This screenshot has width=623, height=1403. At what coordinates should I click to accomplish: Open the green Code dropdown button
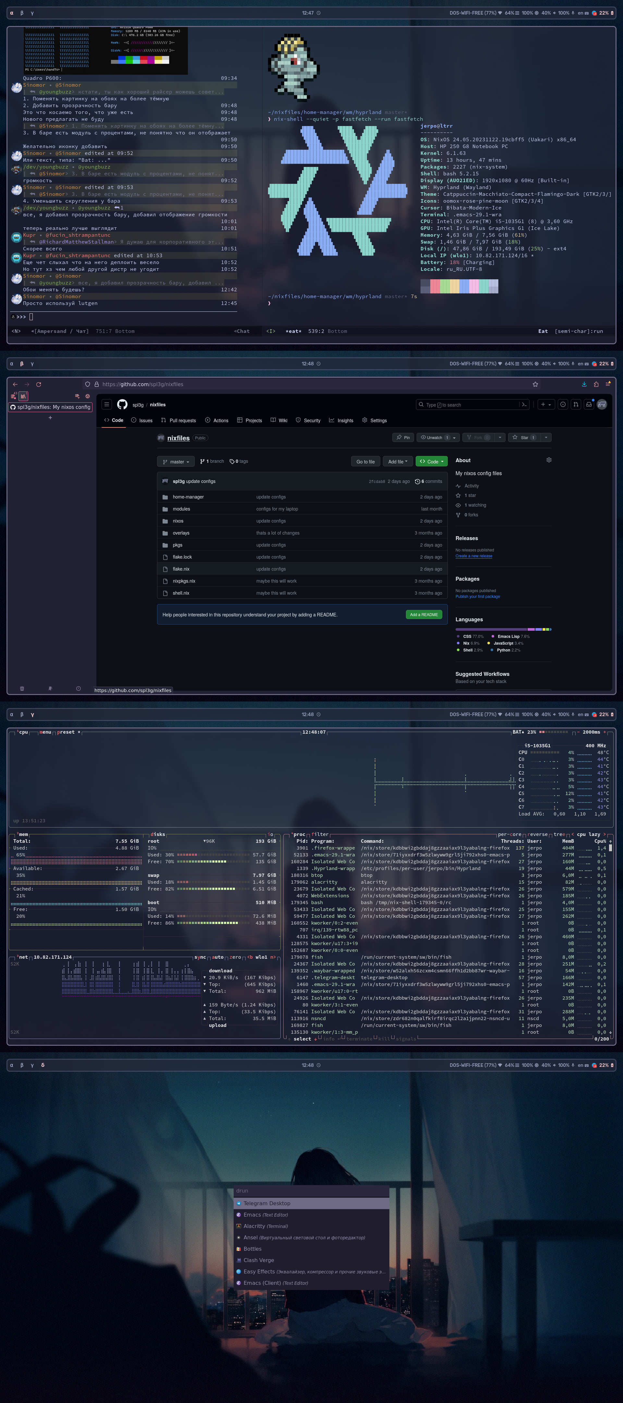point(432,462)
